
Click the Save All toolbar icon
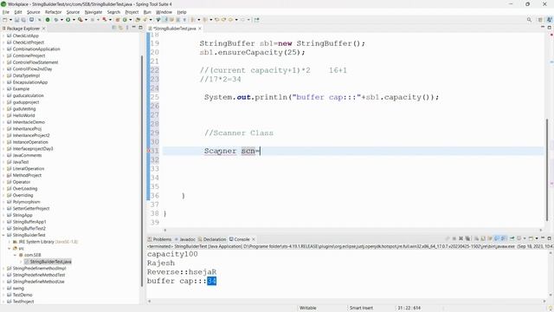(23, 20)
